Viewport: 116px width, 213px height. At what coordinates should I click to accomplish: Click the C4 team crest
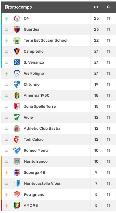pyautogui.click(x=17, y=18)
